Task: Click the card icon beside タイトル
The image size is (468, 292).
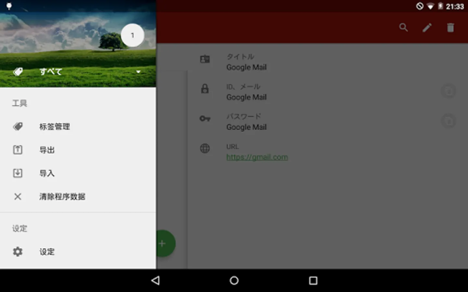Action: point(205,59)
